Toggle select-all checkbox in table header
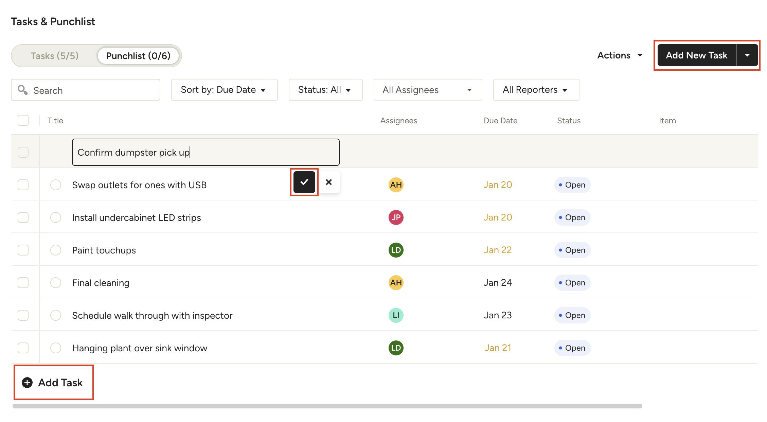767x422 pixels. click(x=23, y=120)
